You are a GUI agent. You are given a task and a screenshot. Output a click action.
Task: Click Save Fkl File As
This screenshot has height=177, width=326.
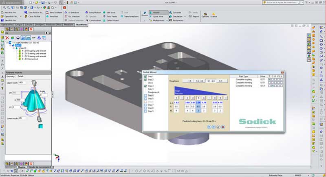(x=34, y=13)
